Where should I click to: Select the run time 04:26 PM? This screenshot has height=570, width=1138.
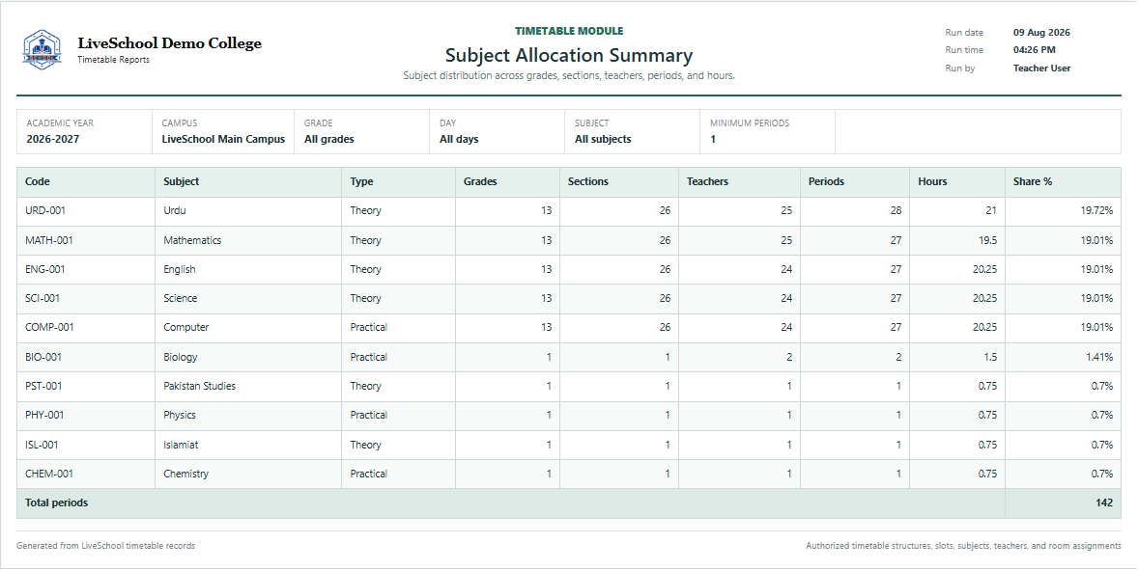click(1035, 50)
